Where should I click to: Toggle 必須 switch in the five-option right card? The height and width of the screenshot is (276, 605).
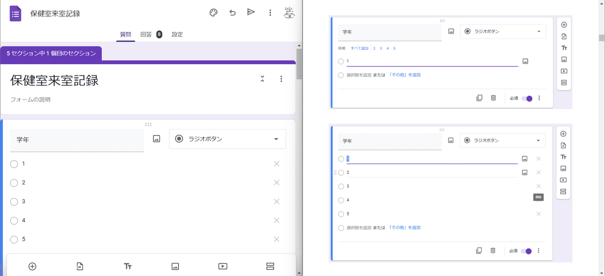click(527, 251)
